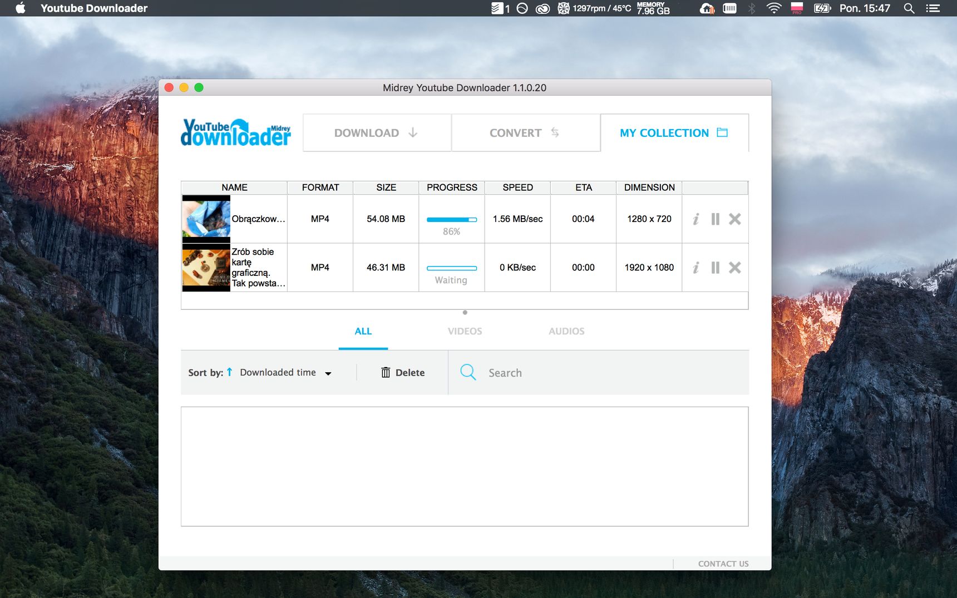957x598 pixels.
Task: Open the Pon. 15:47 clock menu
Action: pos(865,8)
